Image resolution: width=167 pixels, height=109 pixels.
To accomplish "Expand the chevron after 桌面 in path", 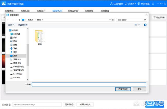I will 43,20.
